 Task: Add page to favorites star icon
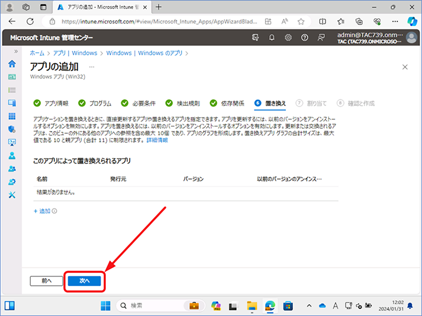click(x=301, y=21)
